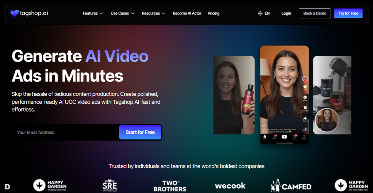Tap the plus create button in the phone's bottom bar
The height and width of the screenshot is (193, 373).
[x=284, y=137]
